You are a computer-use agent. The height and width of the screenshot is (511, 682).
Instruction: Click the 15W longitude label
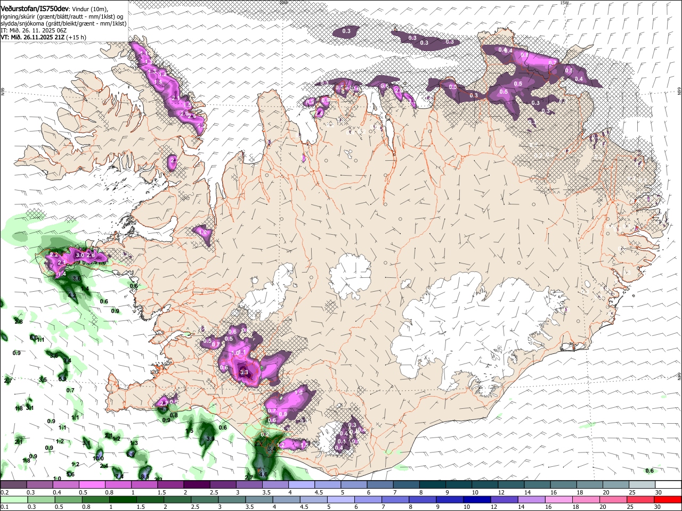pyautogui.click(x=565, y=2)
